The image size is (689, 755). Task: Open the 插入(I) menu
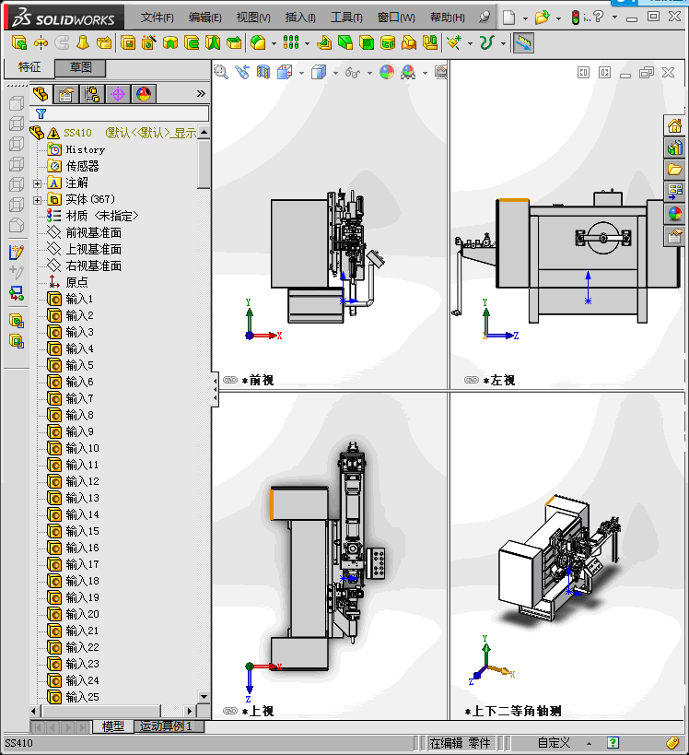click(300, 18)
